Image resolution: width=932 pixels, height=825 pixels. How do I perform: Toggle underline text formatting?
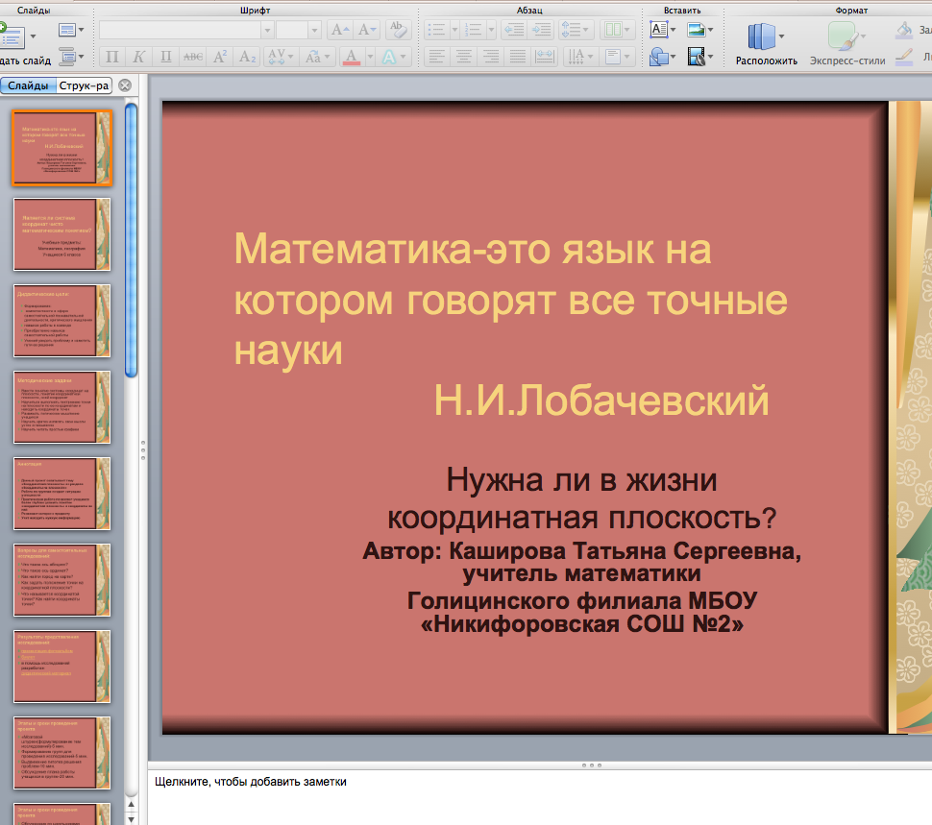click(166, 57)
